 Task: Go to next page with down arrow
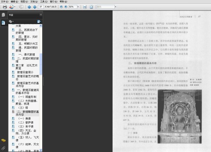tap(34, 7)
